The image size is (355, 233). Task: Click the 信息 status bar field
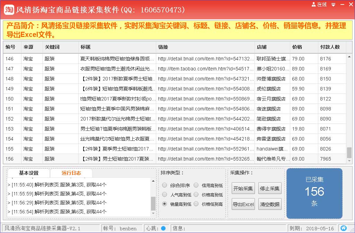(228, 228)
